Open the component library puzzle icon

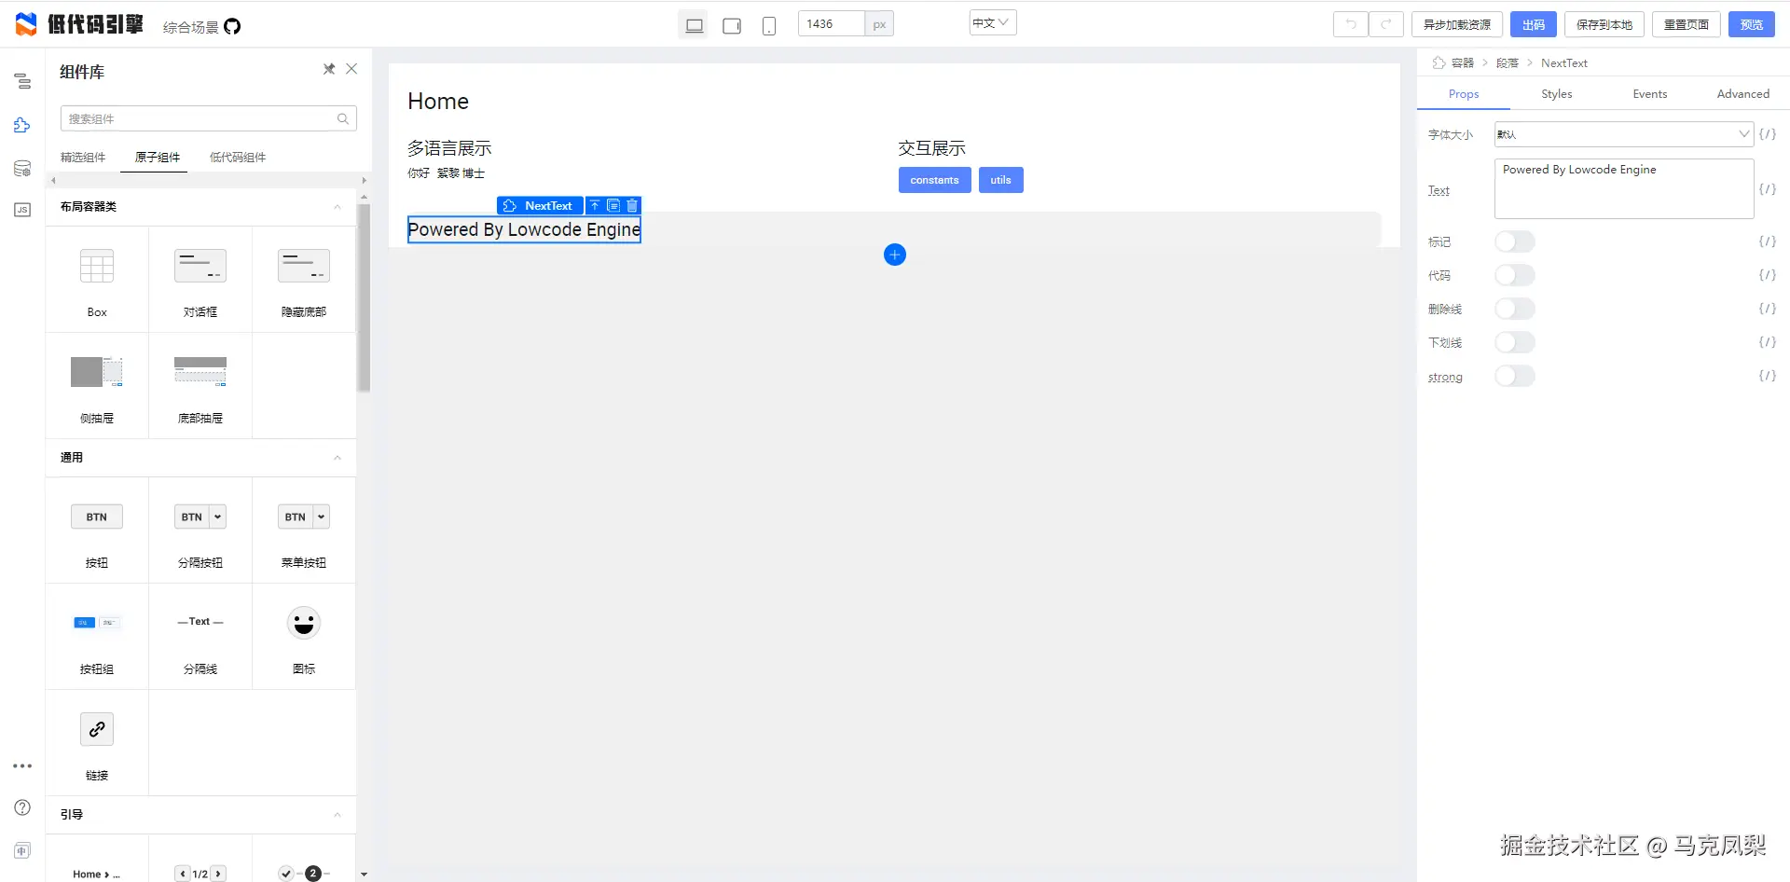(22, 125)
